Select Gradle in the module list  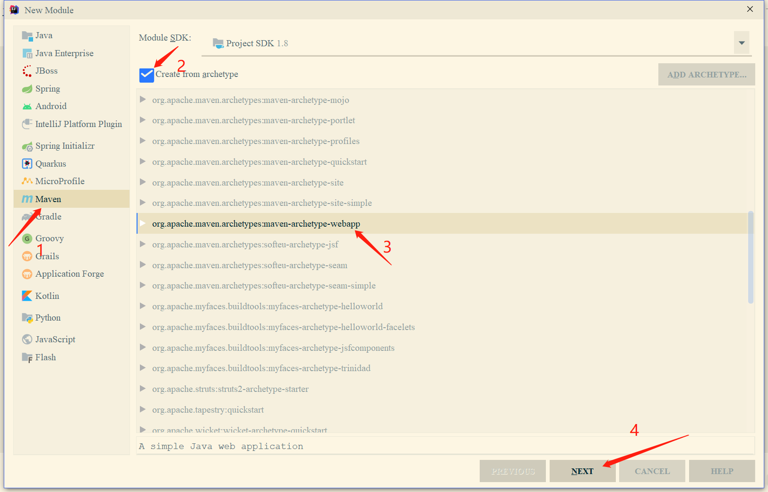[72, 217]
